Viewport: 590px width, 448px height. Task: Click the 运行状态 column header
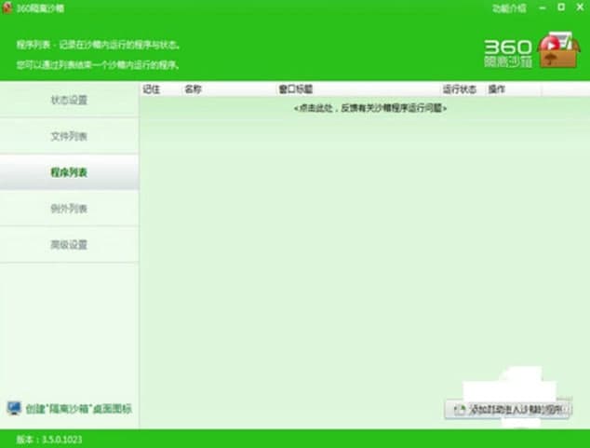click(460, 89)
